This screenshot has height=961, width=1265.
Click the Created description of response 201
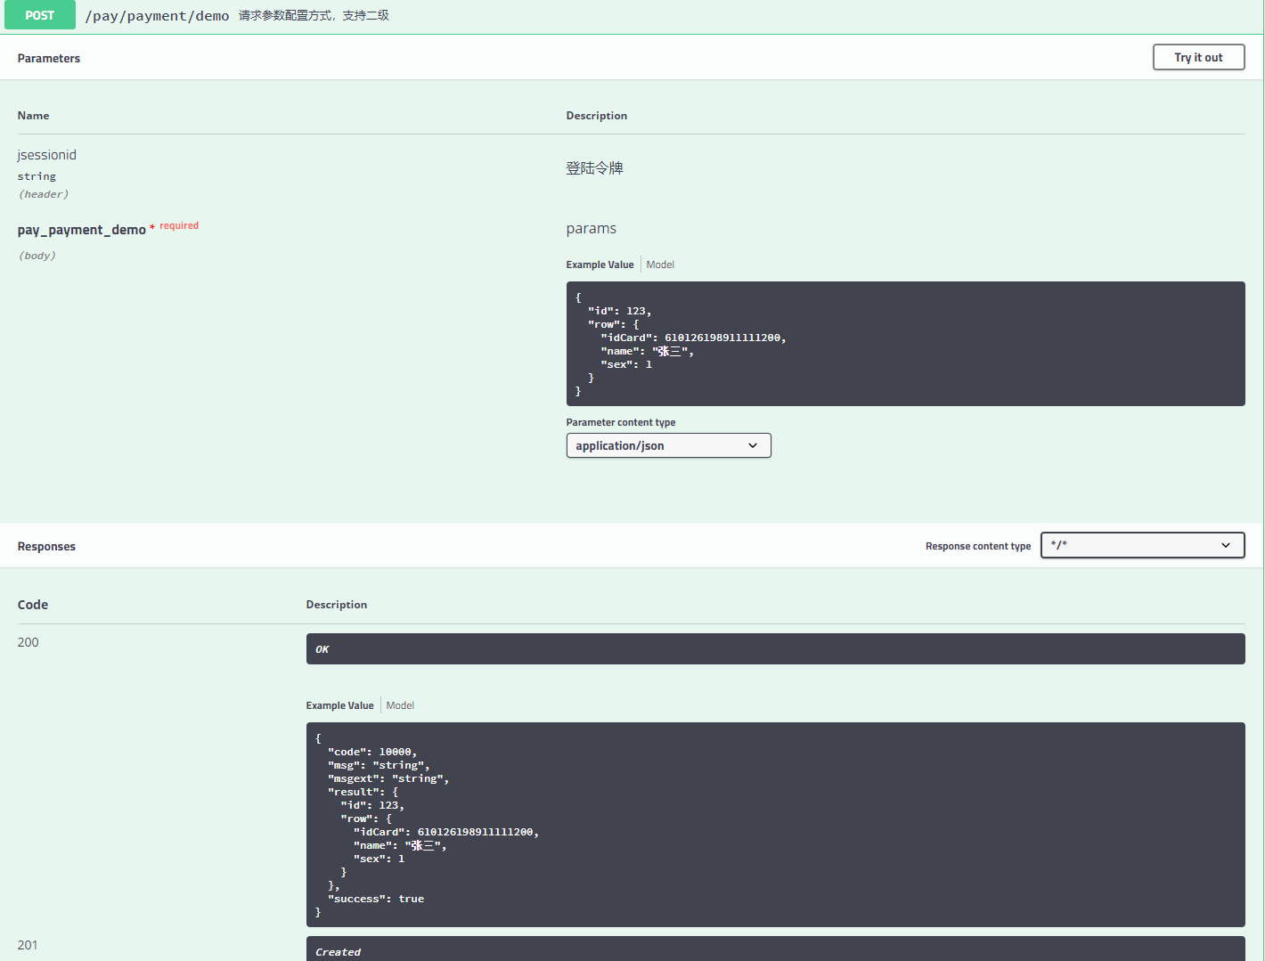(774, 951)
